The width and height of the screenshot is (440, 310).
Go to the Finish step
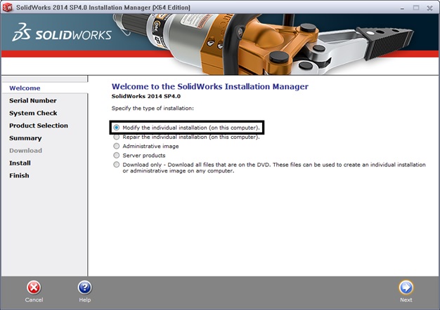19,175
